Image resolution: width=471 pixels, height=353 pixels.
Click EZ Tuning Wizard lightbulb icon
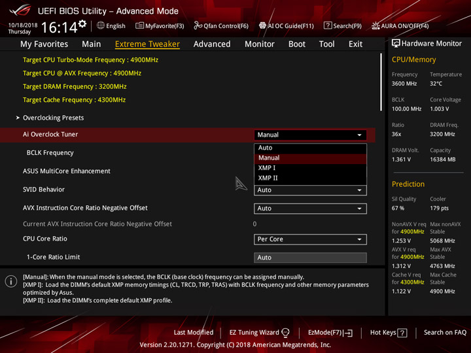tap(285, 333)
